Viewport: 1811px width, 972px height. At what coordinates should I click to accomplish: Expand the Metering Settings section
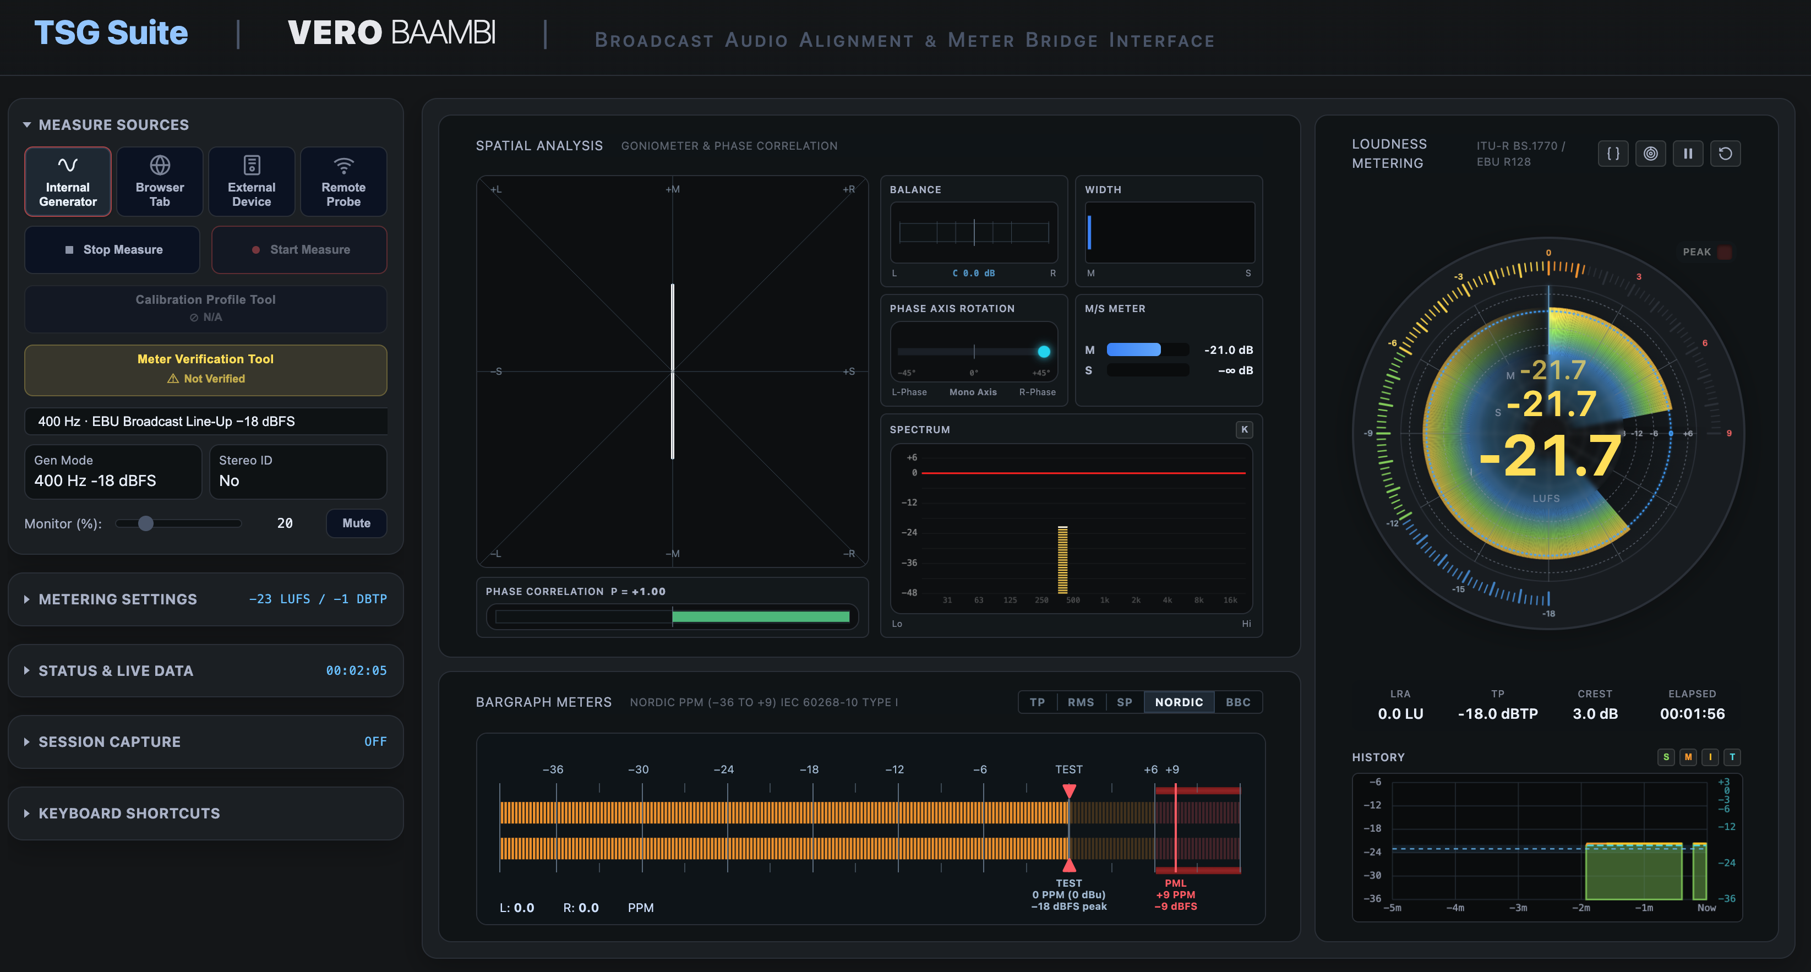(x=205, y=599)
